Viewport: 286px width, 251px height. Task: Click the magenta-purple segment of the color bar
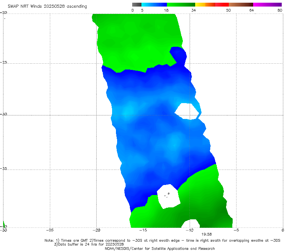point(267,5)
